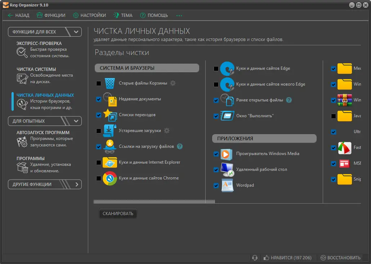Open the 'Настройки' menu
The image size is (371, 264).
[x=89, y=15]
